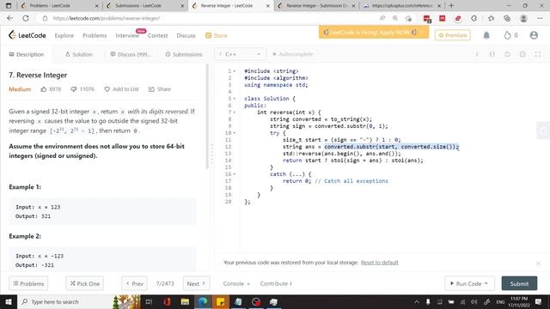Click the LeetCode is hiring banner

coord(374,33)
